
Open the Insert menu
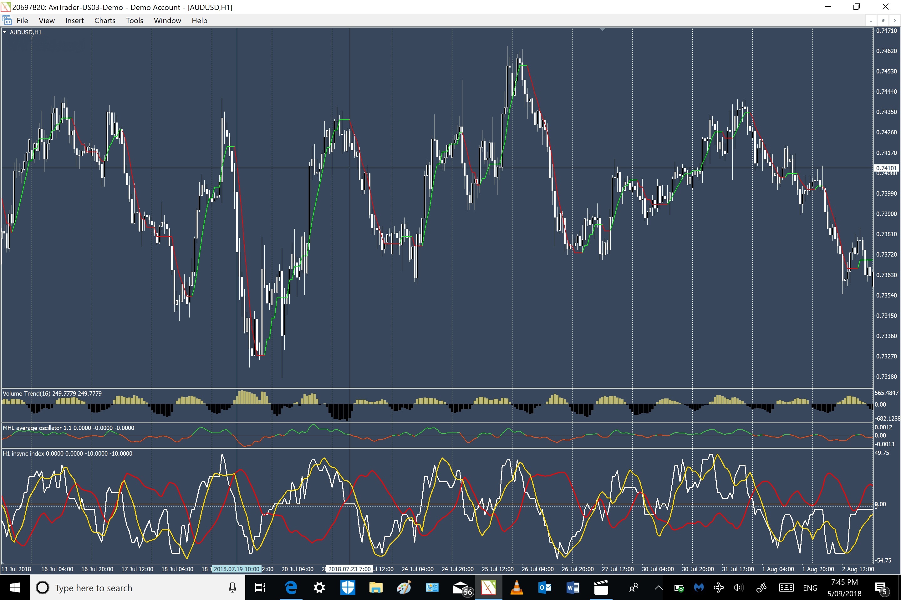pyautogui.click(x=74, y=21)
